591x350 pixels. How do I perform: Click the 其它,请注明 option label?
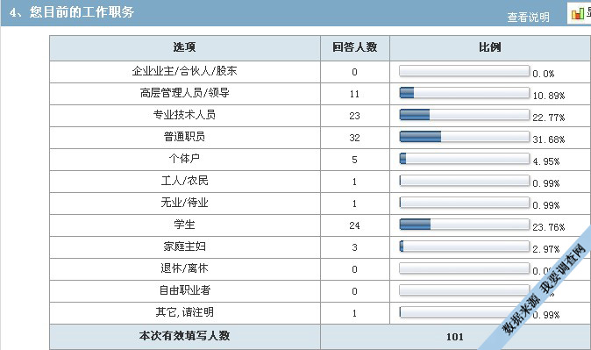point(185,312)
